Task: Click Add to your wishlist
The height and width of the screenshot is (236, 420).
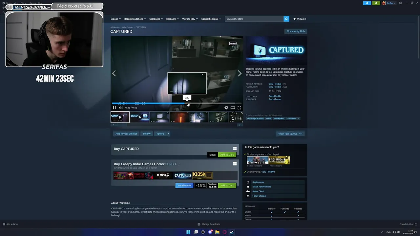Action: pos(126,133)
